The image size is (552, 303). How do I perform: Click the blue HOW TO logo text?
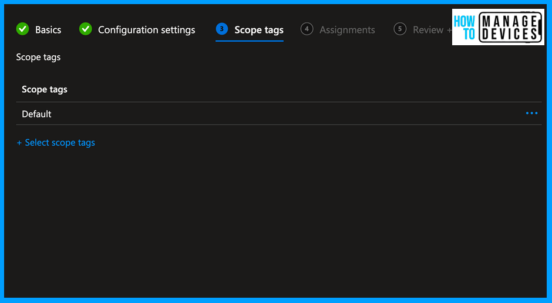pyautogui.click(x=465, y=28)
